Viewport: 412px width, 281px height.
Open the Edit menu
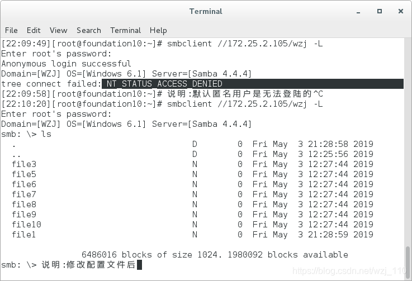[x=34, y=31]
